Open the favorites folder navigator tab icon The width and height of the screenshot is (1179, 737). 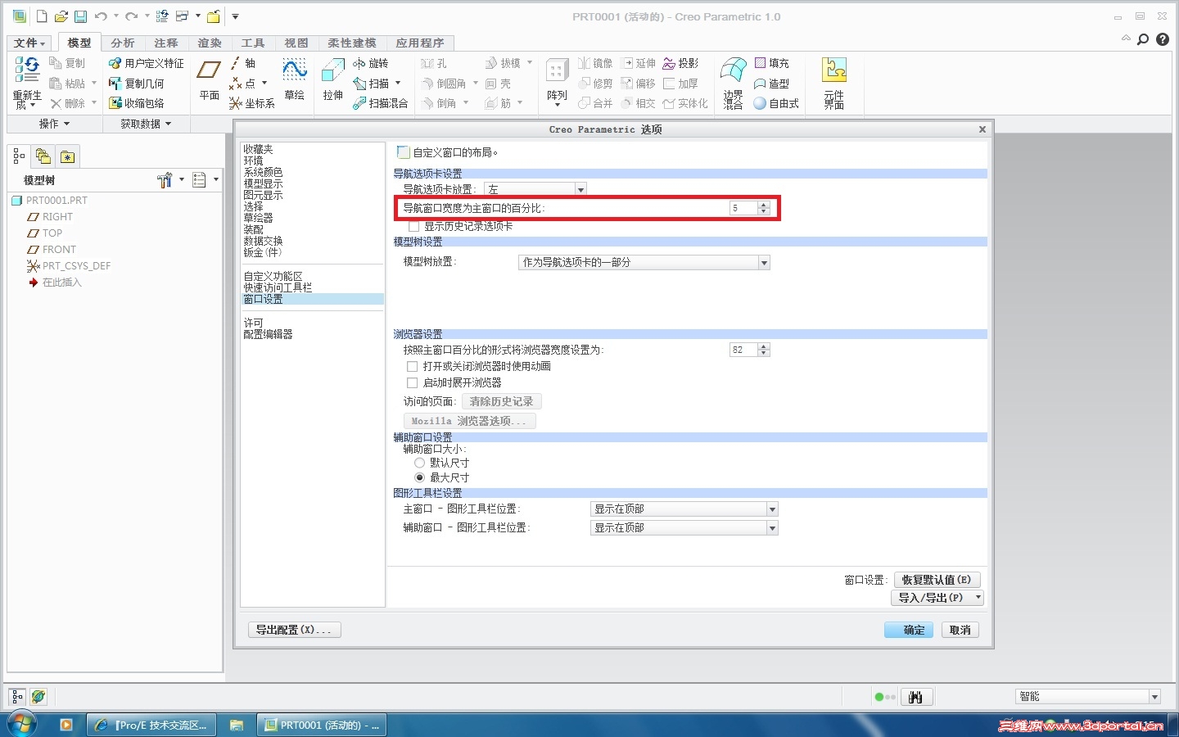pos(68,156)
